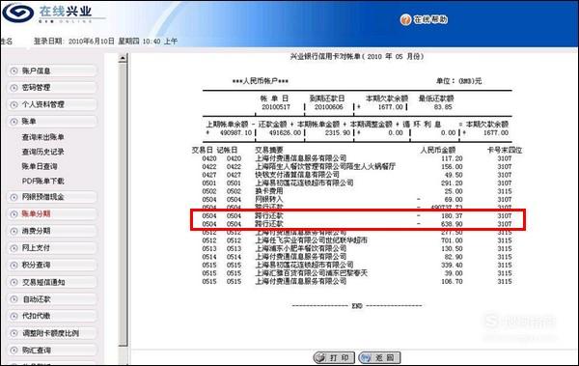
Task: Click the Industrial Bank logo icon
Action: pyautogui.click(x=18, y=13)
